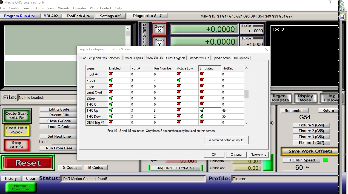
Task: Toggle Active Low check for Probe row
Action: (179, 80)
